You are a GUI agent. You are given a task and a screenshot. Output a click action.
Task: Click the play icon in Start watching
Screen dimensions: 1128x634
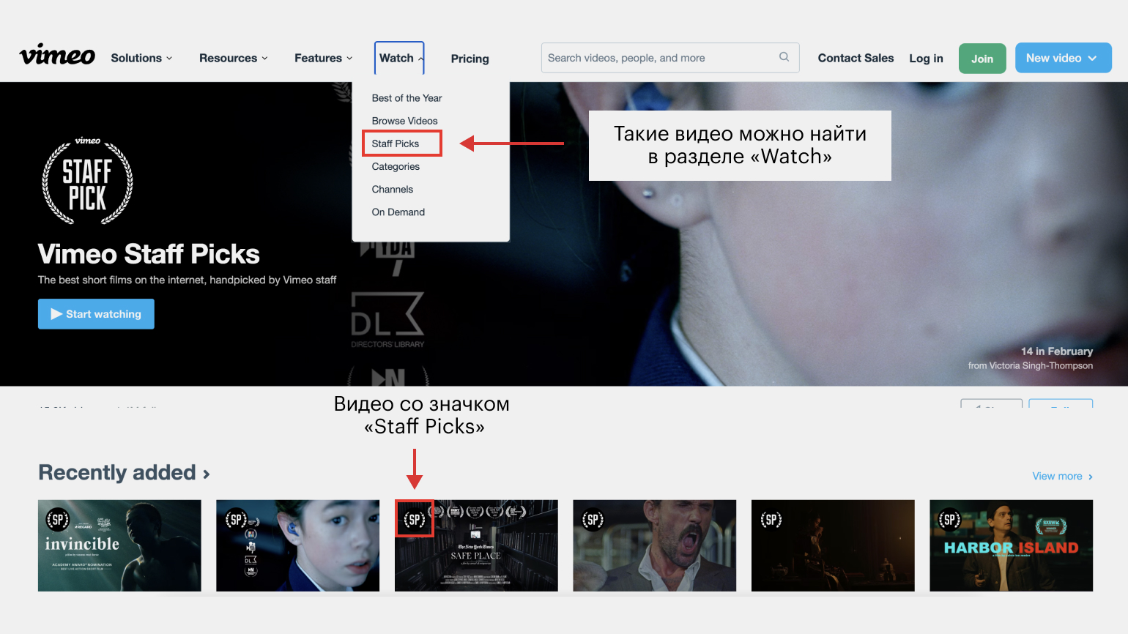[56, 314]
